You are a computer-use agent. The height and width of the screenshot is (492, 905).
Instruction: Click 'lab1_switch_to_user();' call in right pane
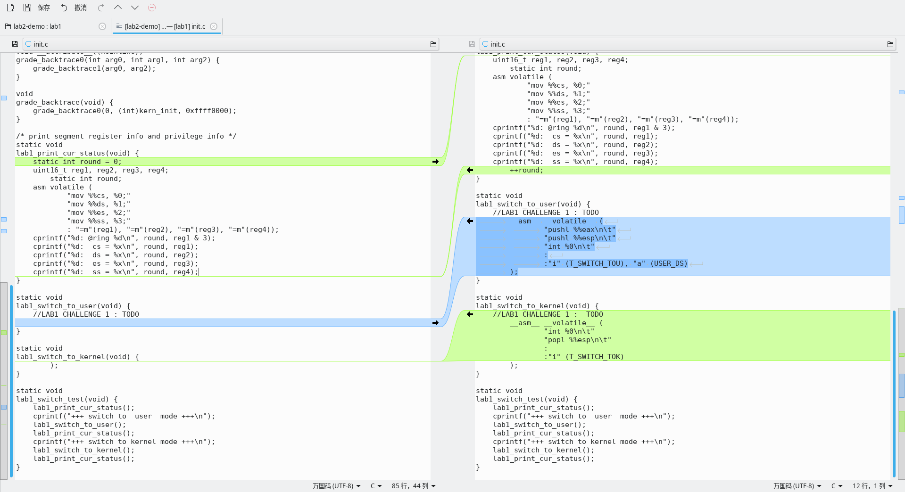tap(540, 425)
